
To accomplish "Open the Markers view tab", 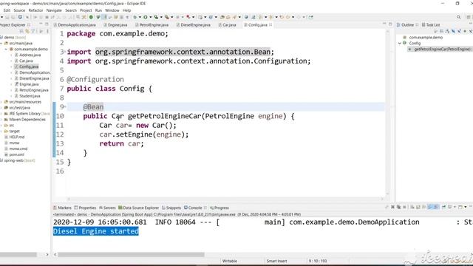I will [62, 208].
